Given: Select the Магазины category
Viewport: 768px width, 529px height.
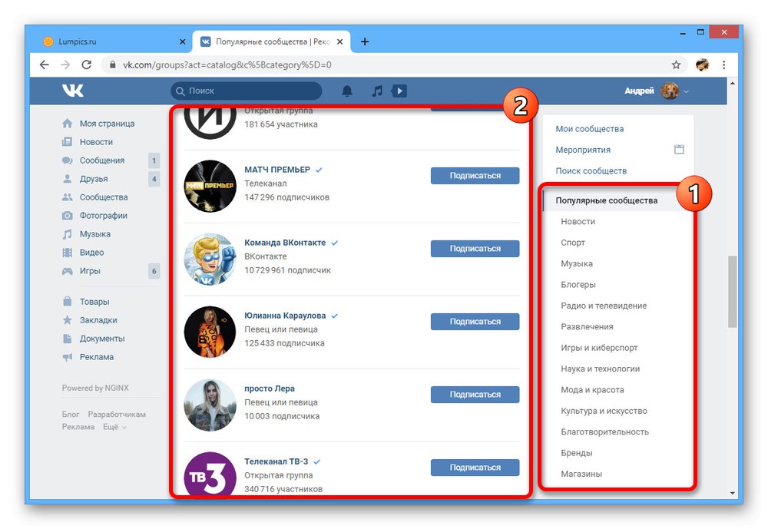Looking at the screenshot, I should pos(581,474).
